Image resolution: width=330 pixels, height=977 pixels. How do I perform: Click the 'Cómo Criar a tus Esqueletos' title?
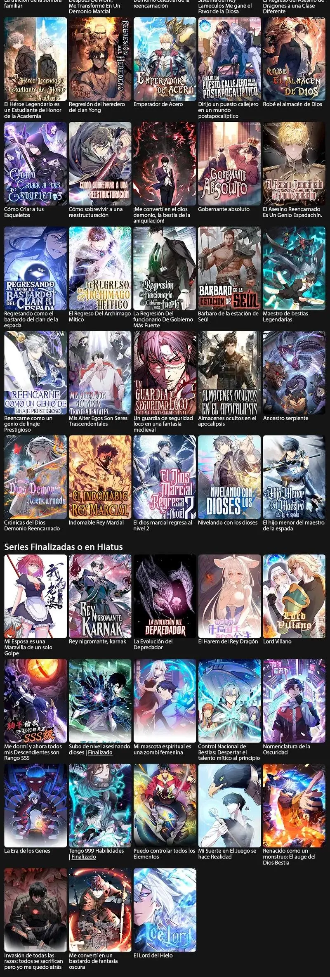(x=24, y=212)
